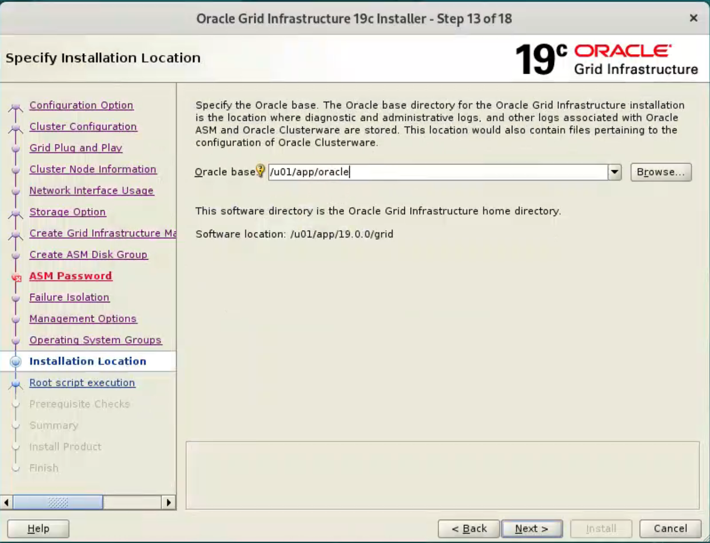Open Create Grid Infrastructure Management step
The height and width of the screenshot is (543, 710).
(103, 233)
